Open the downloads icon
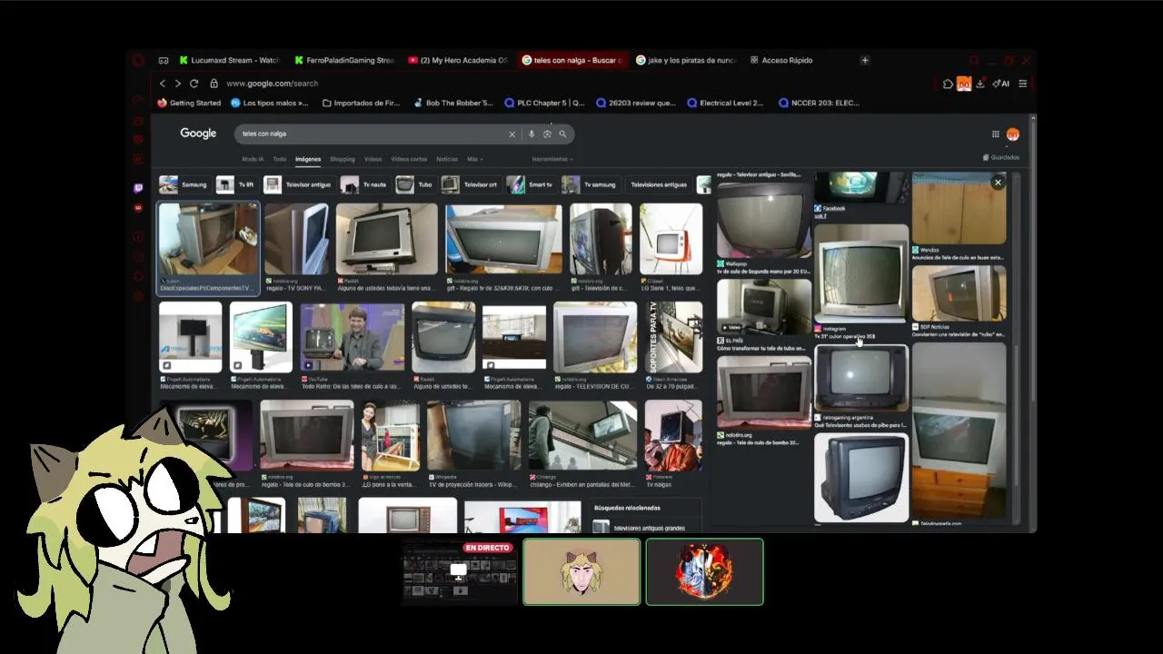Image resolution: width=1163 pixels, height=654 pixels. tap(981, 84)
